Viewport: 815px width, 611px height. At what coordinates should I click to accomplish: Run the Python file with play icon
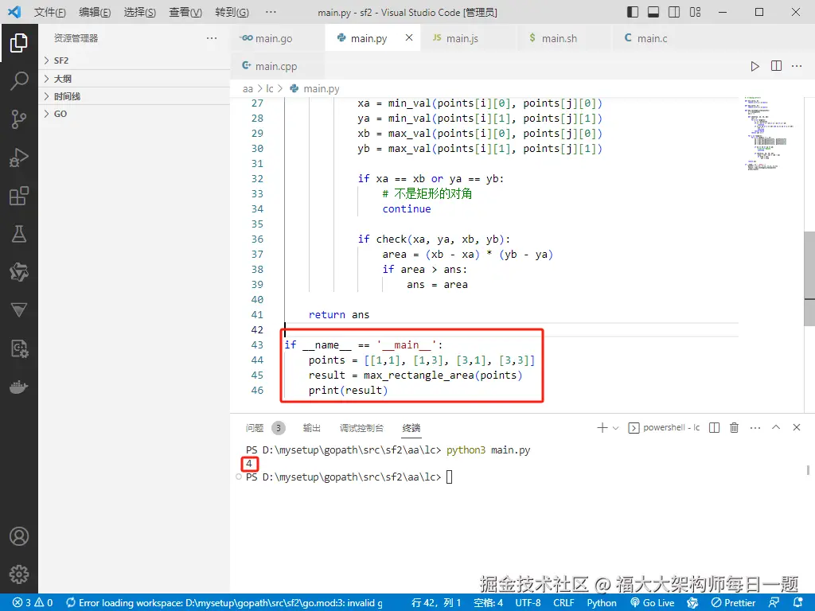point(755,66)
